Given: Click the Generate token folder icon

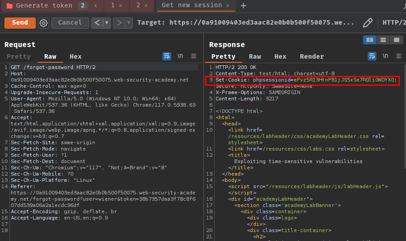Looking at the screenshot, I should 9,6.
